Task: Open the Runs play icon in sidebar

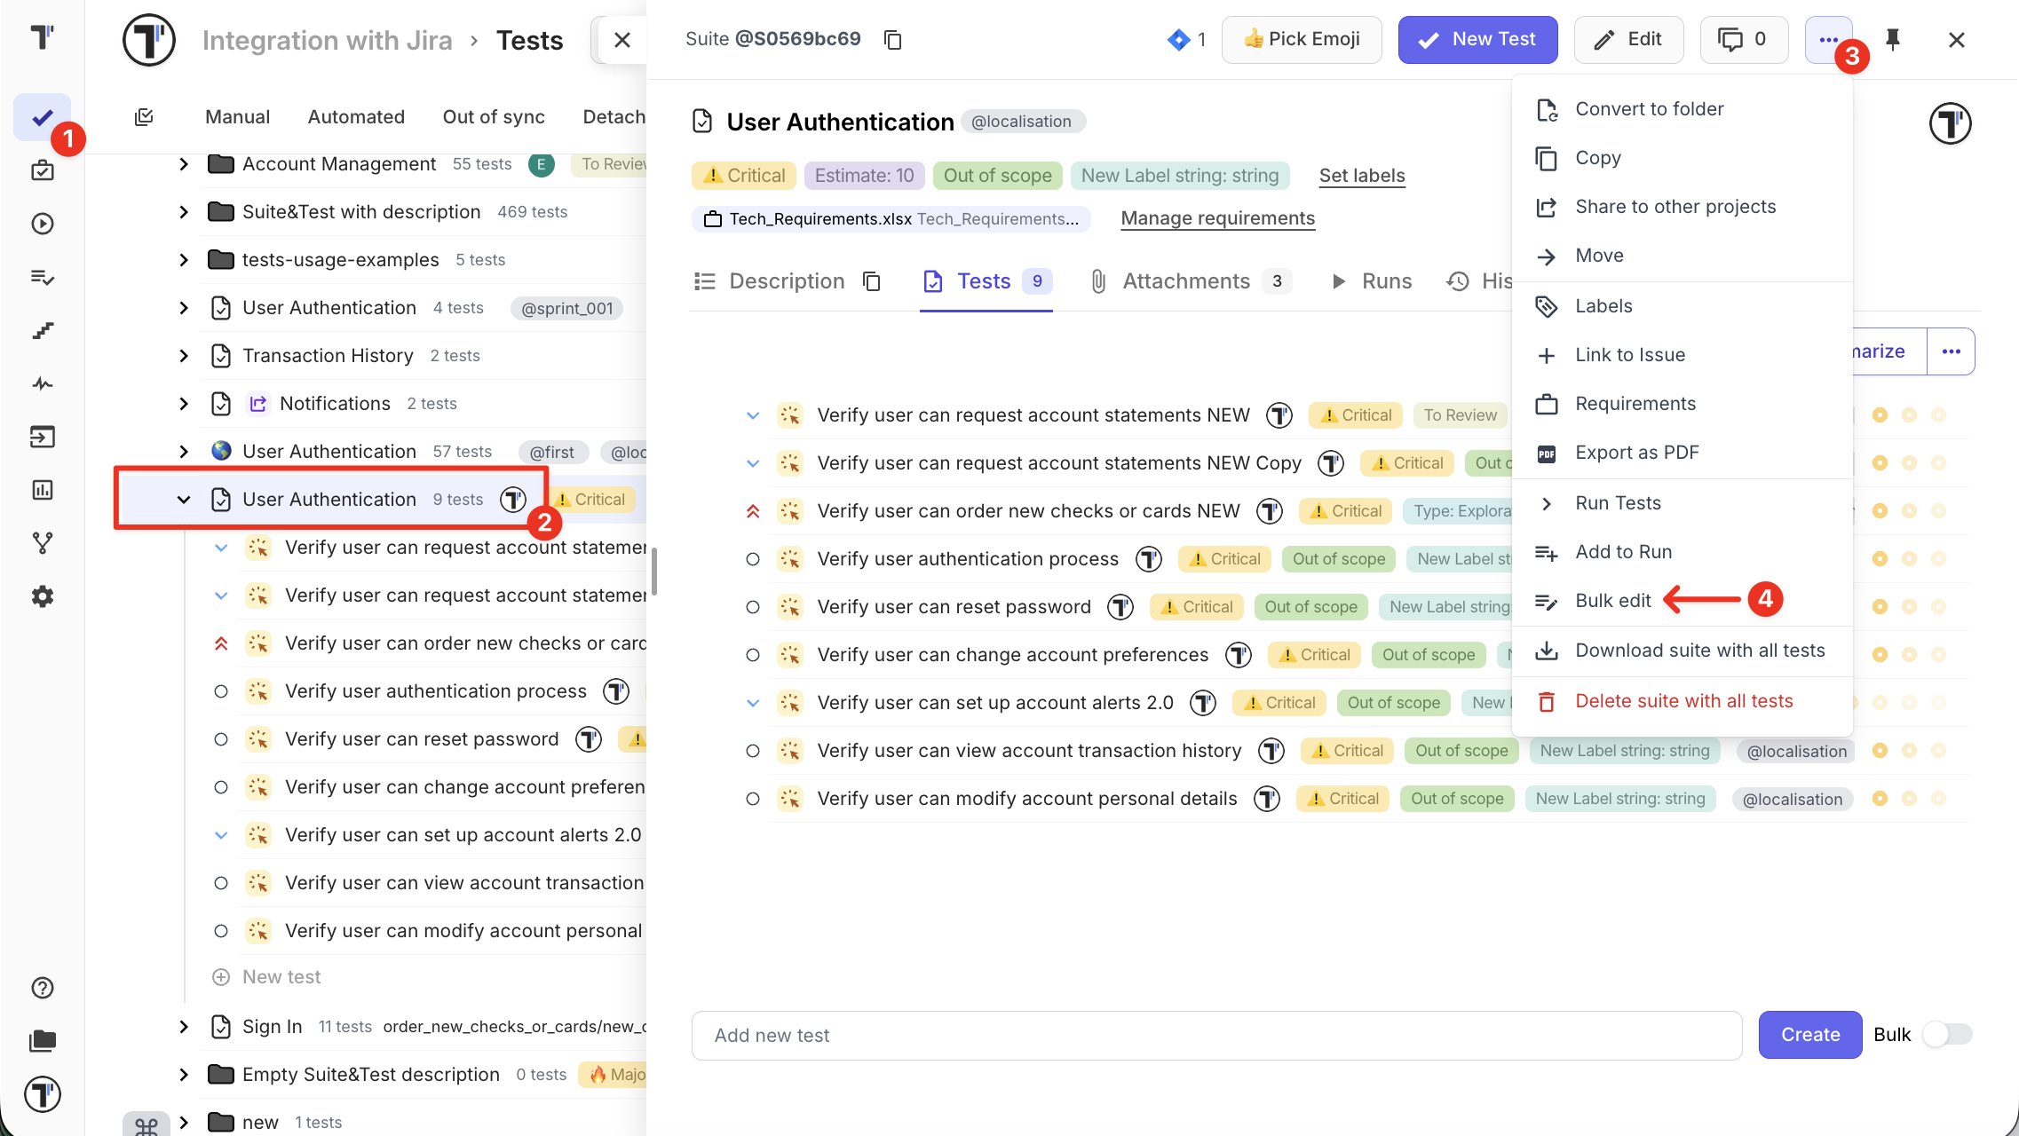Action: tap(43, 224)
